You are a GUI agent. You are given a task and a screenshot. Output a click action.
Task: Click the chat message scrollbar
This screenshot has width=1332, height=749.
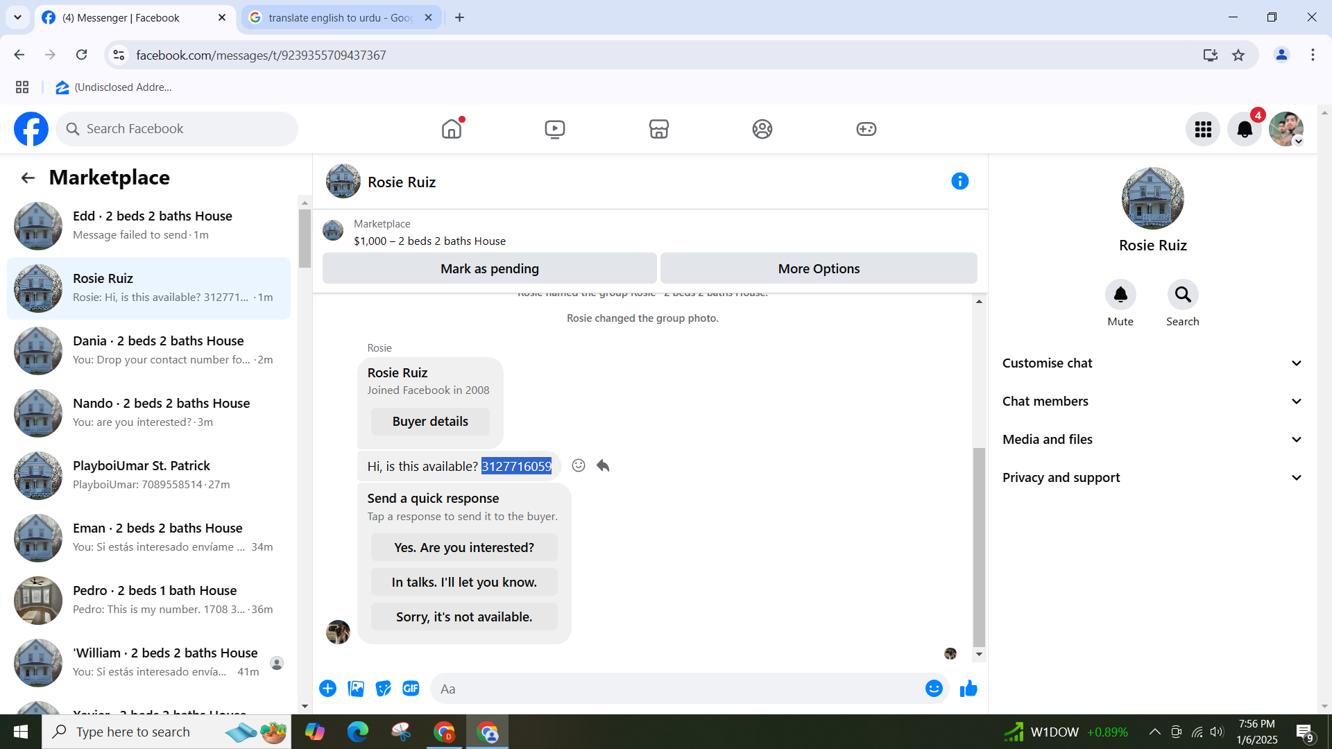coord(979,546)
